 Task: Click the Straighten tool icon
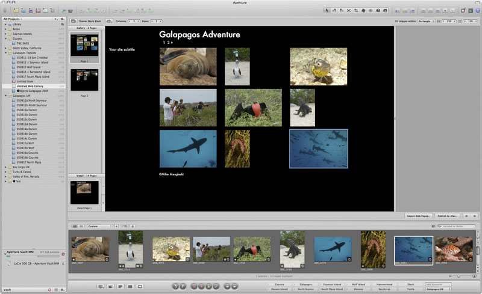349,10
